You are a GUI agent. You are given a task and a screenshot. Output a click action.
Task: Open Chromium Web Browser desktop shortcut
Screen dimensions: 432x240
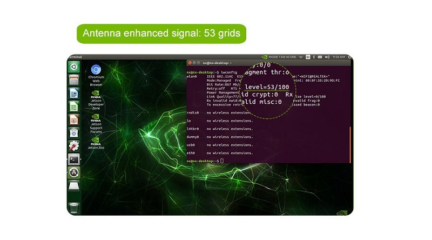96,75
